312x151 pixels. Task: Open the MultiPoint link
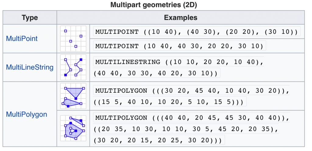(x=22, y=39)
